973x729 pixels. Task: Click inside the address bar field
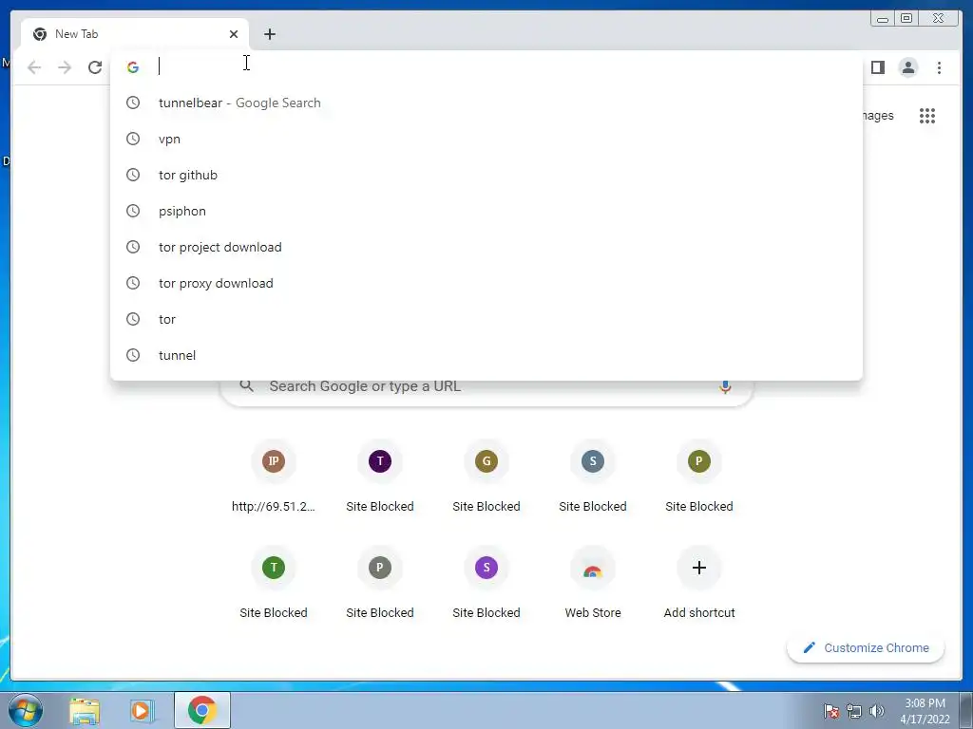[486, 67]
